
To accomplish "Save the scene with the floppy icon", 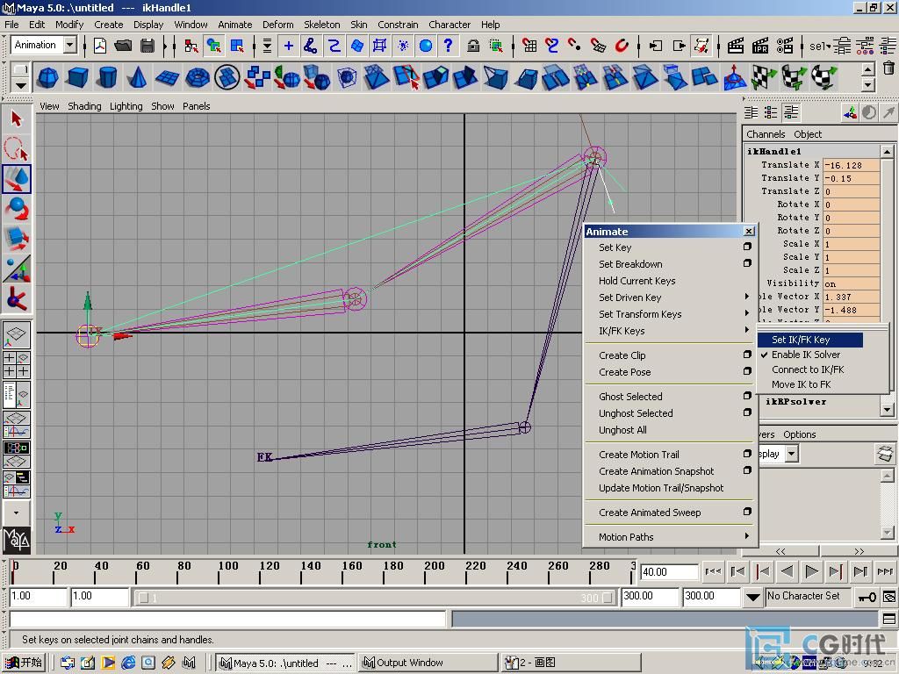I will pyautogui.click(x=147, y=46).
